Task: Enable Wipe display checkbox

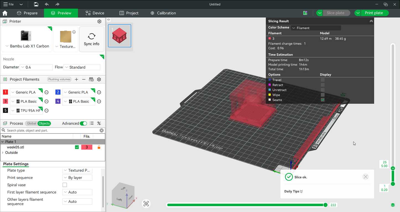Action: (323, 95)
